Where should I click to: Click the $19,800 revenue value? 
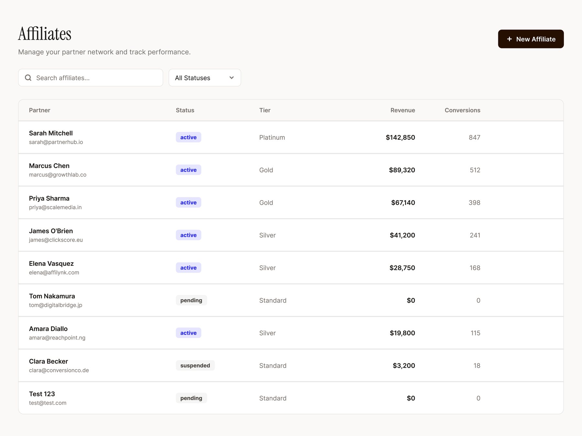click(x=402, y=333)
